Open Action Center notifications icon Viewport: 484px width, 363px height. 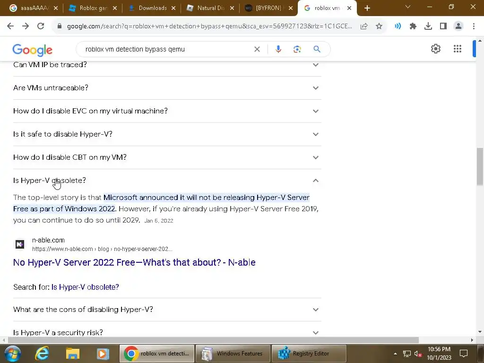[464, 354]
